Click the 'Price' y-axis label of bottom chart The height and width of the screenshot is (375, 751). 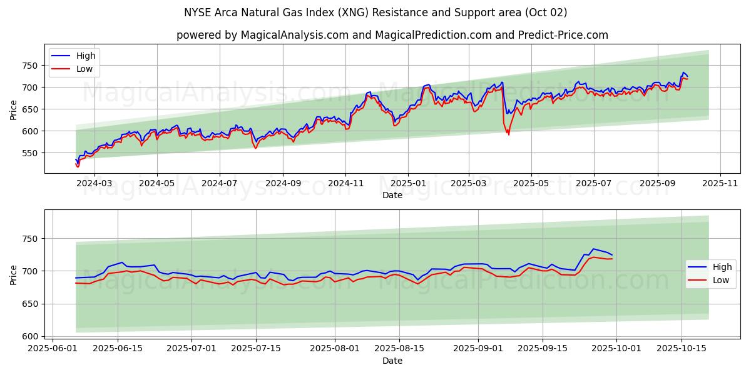(14, 274)
